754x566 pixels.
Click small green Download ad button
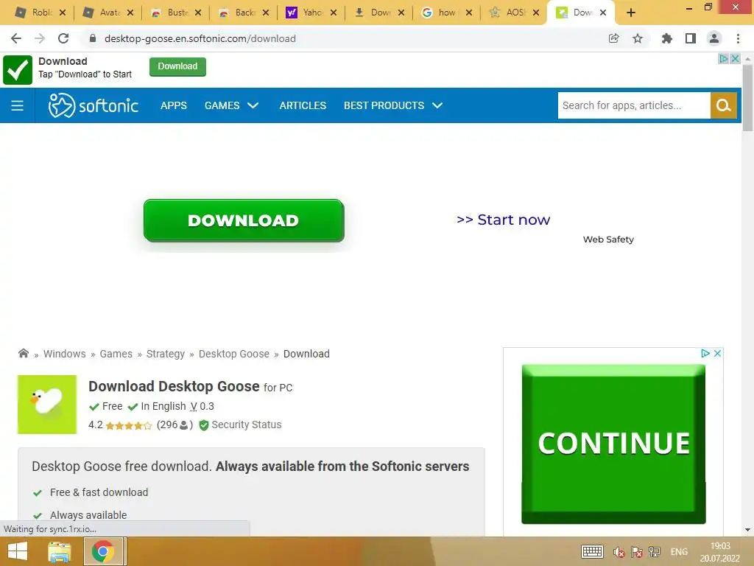[177, 66]
